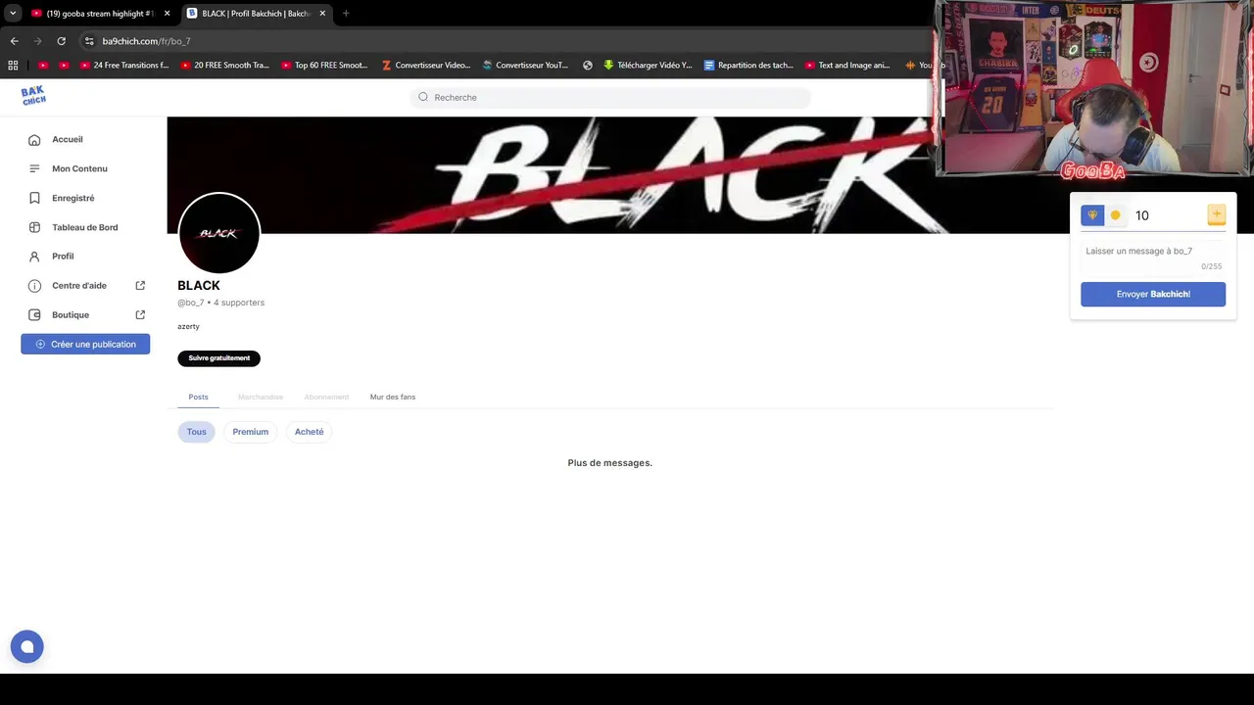Open 20 FREE Smooth Tra... bookmark
1254x705 pixels.
point(224,66)
